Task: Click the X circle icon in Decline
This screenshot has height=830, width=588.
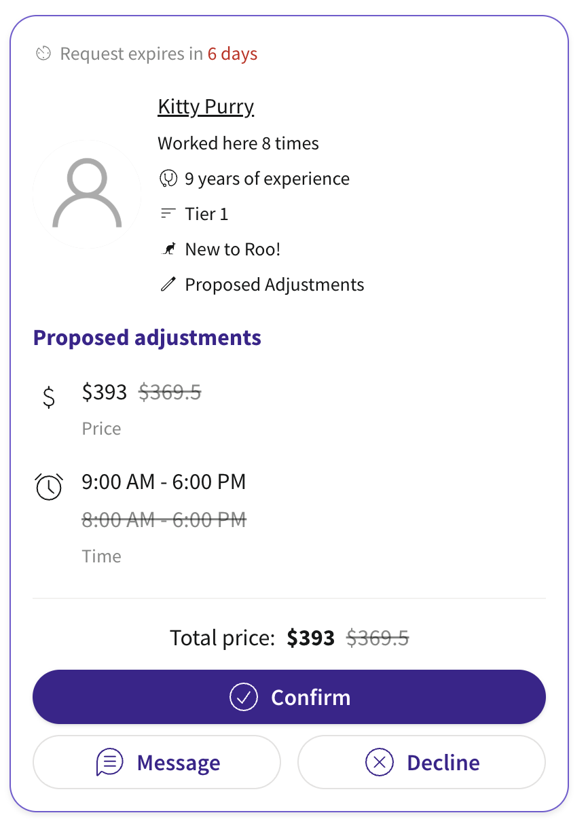Action: [x=380, y=762]
